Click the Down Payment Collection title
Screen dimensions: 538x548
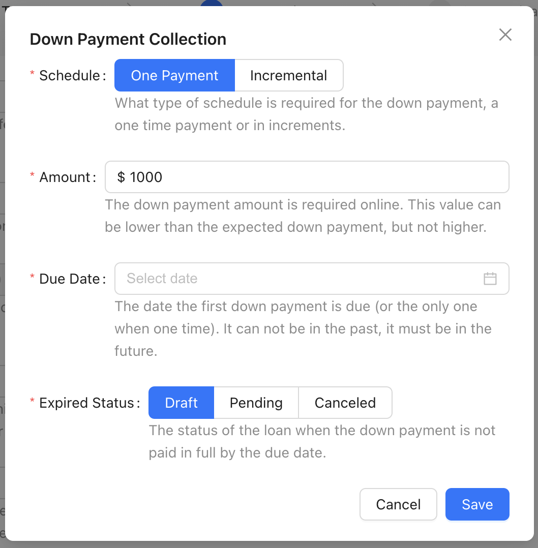(128, 39)
